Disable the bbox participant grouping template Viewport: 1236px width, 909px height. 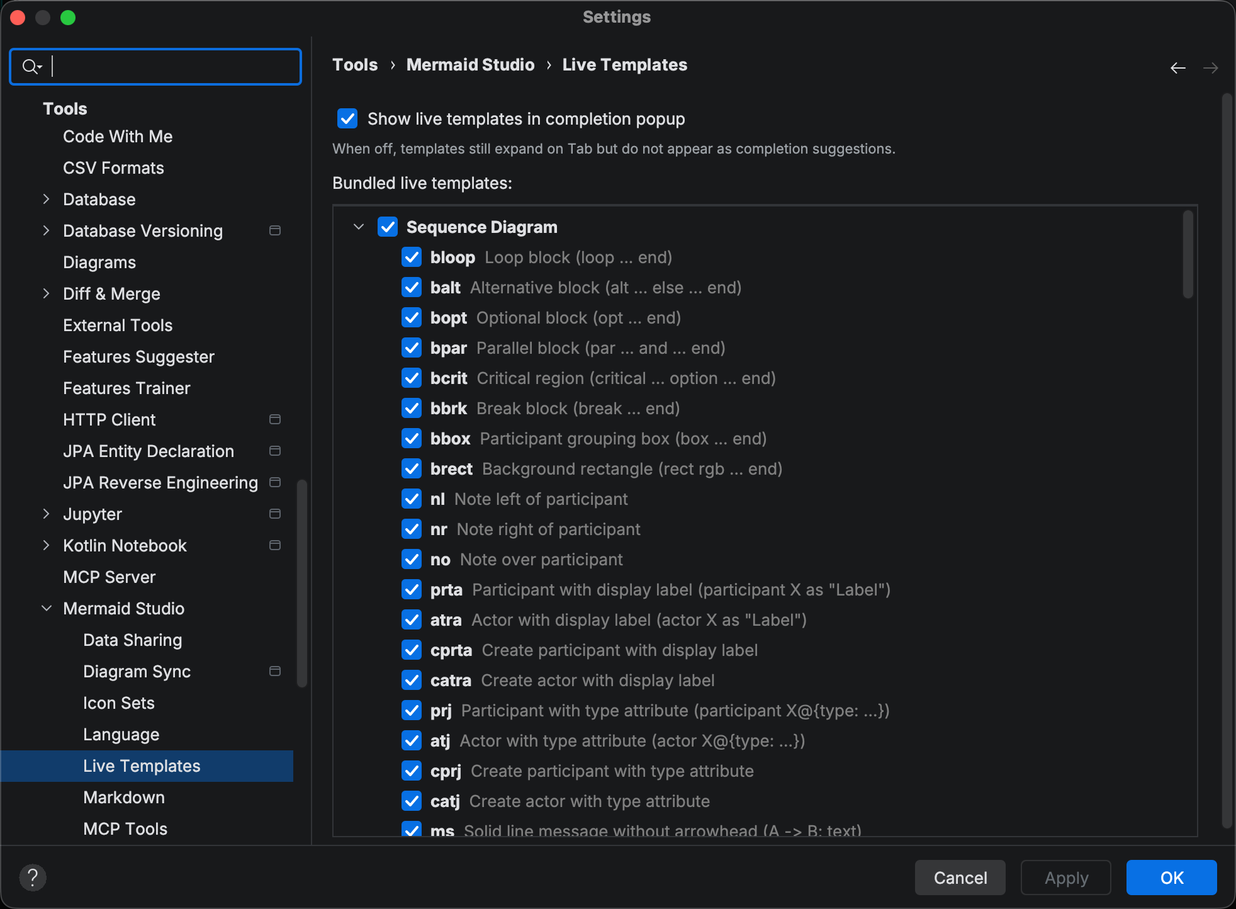point(412,438)
